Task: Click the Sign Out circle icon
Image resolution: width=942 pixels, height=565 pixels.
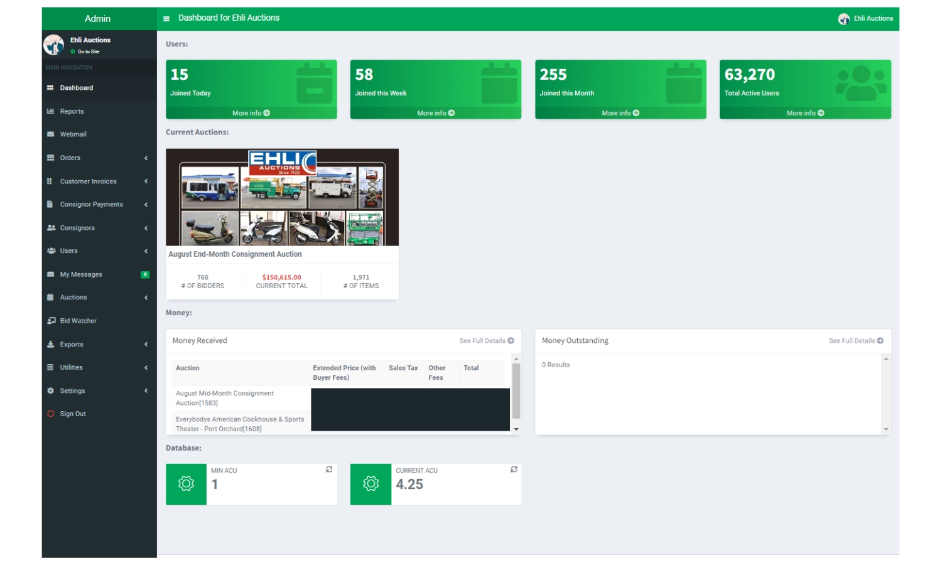Action: click(x=50, y=414)
